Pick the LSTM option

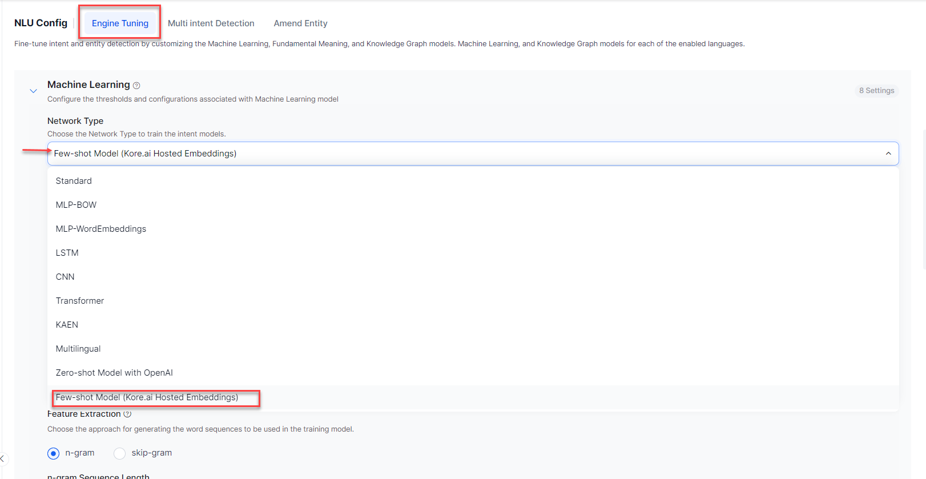point(67,253)
